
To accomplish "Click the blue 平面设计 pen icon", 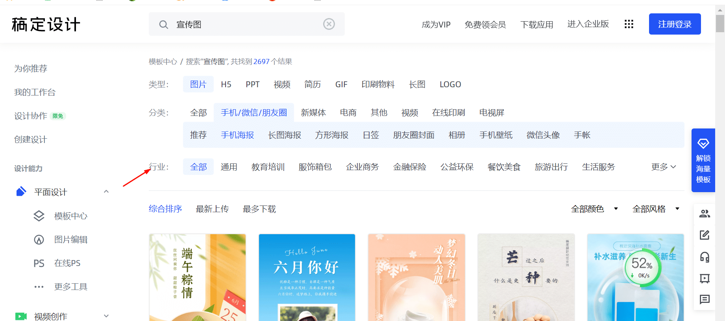I will click(x=21, y=191).
